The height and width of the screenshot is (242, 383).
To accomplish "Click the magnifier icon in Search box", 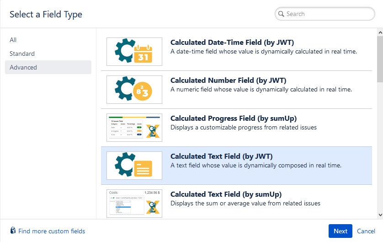I will click(281, 14).
